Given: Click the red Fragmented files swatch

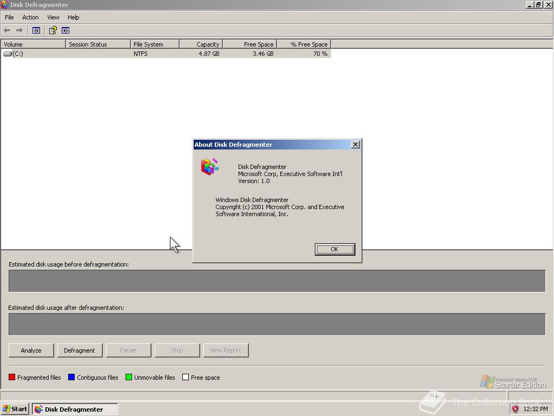Looking at the screenshot, I should [x=12, y=377].
